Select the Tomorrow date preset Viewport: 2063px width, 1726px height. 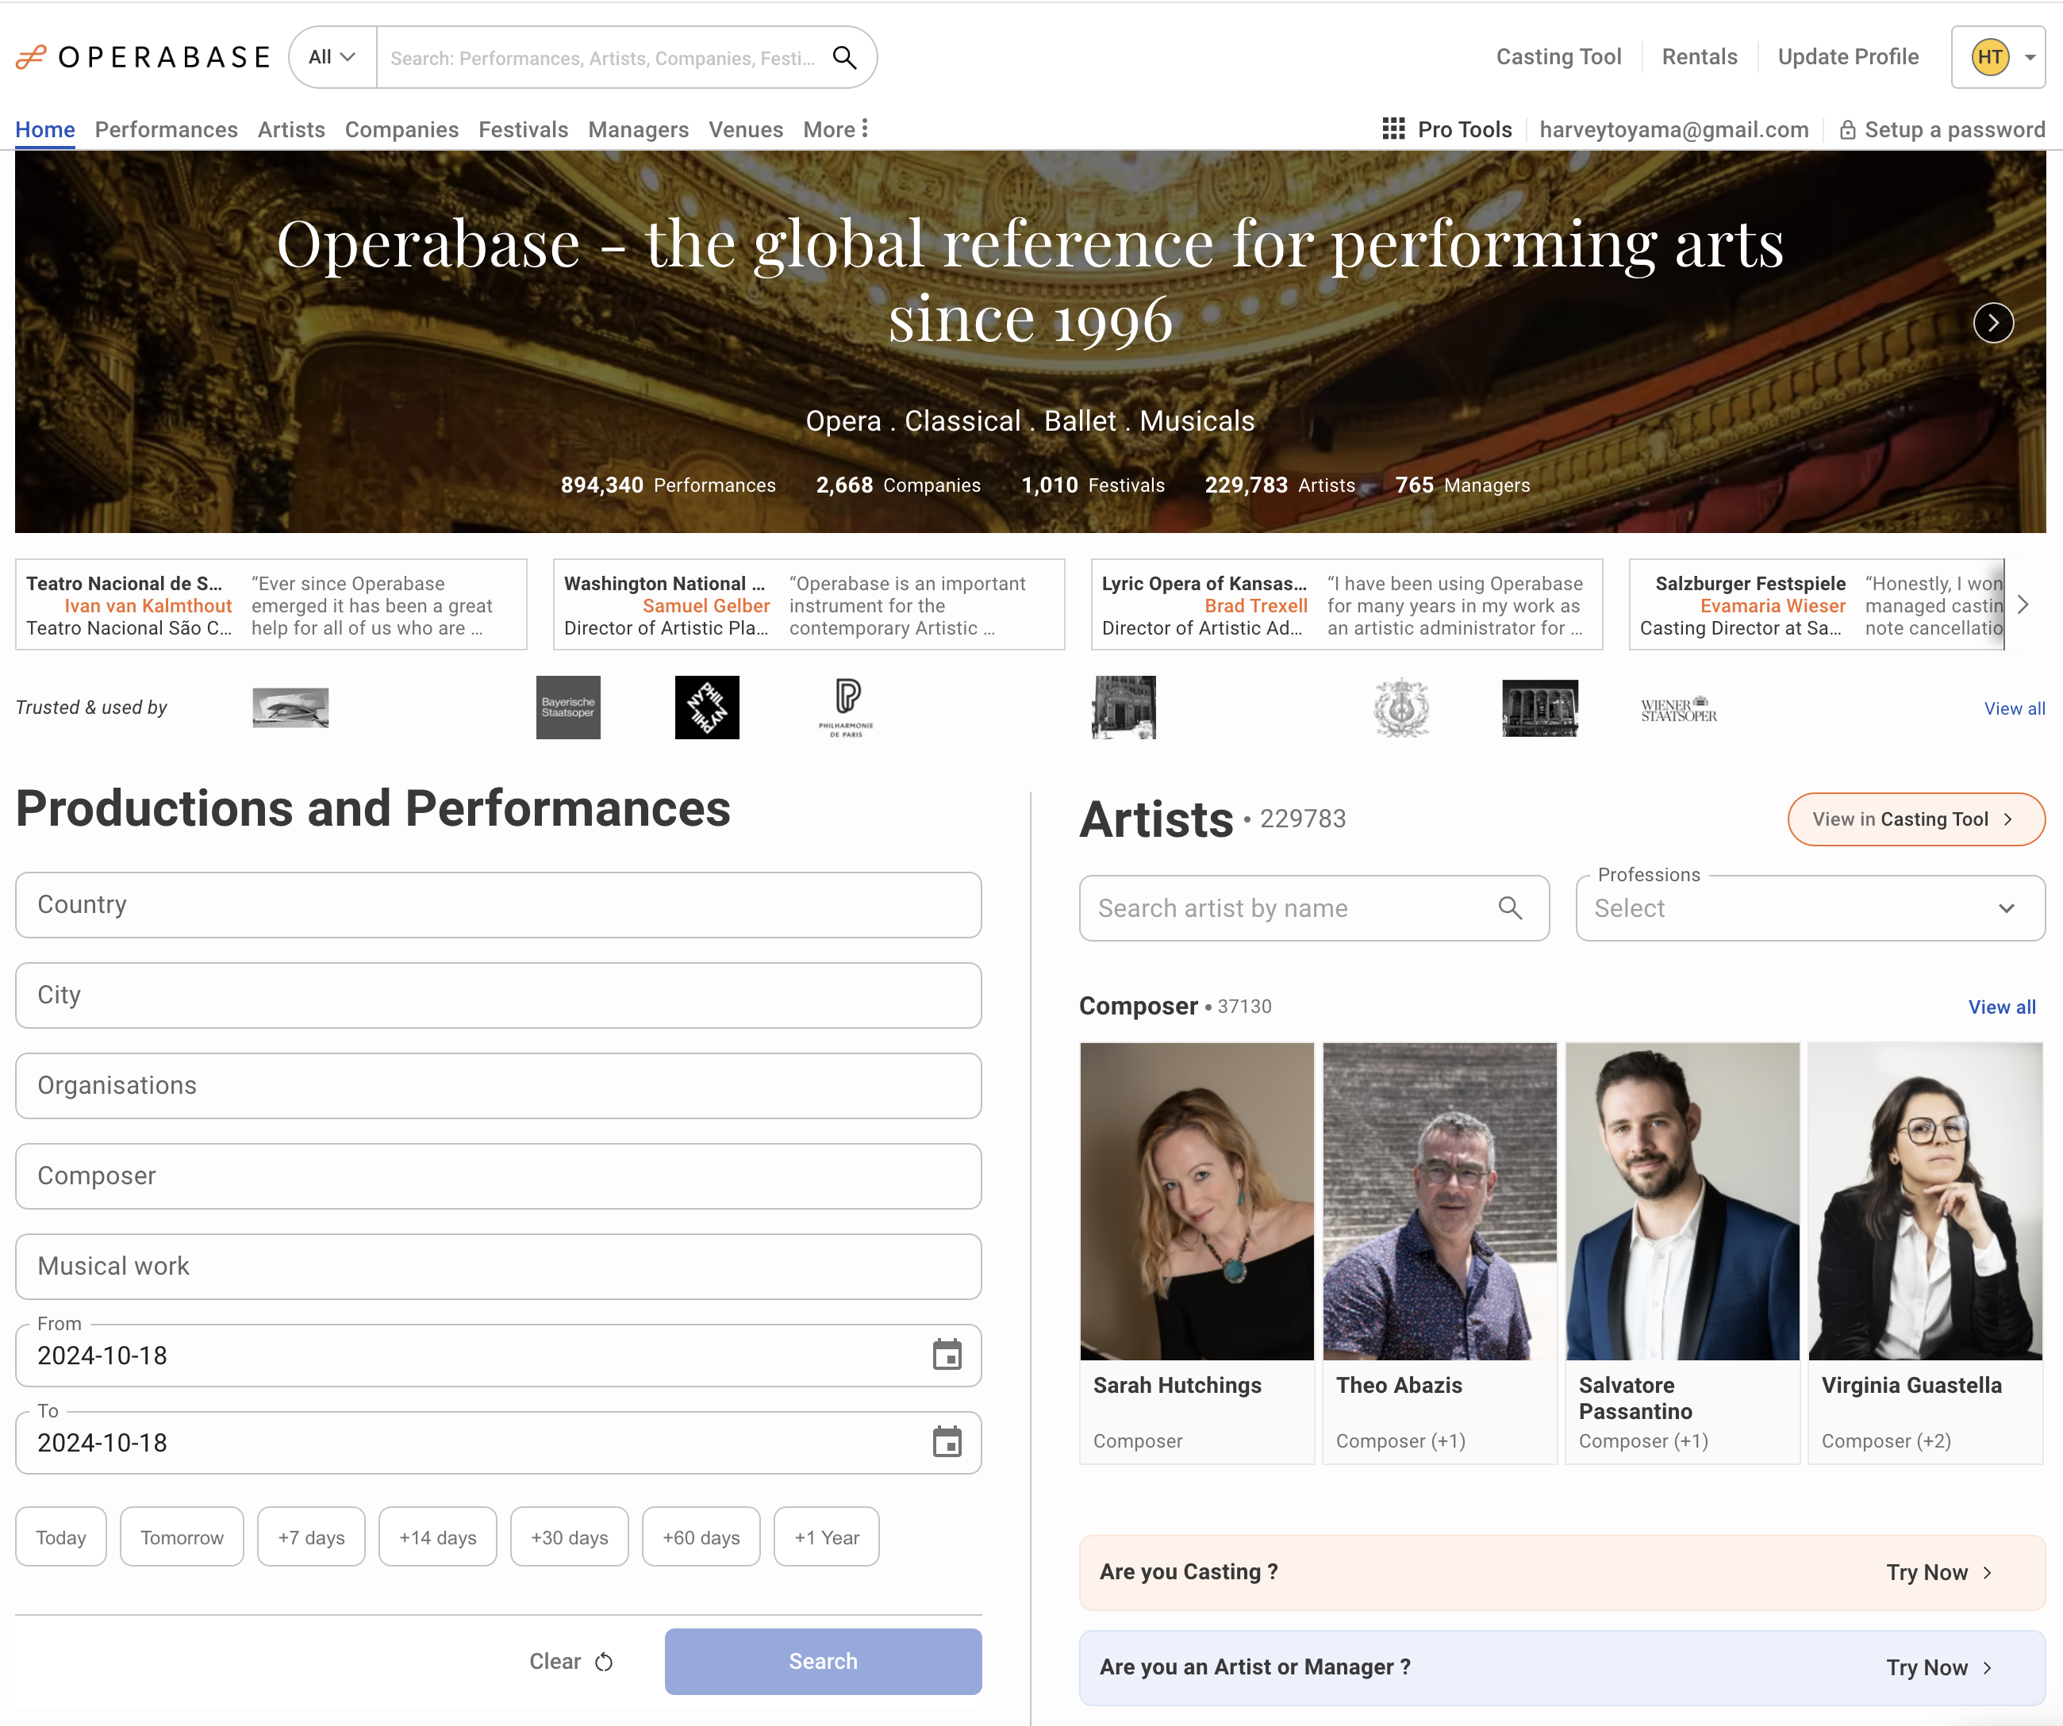(x=182, y=1536)
